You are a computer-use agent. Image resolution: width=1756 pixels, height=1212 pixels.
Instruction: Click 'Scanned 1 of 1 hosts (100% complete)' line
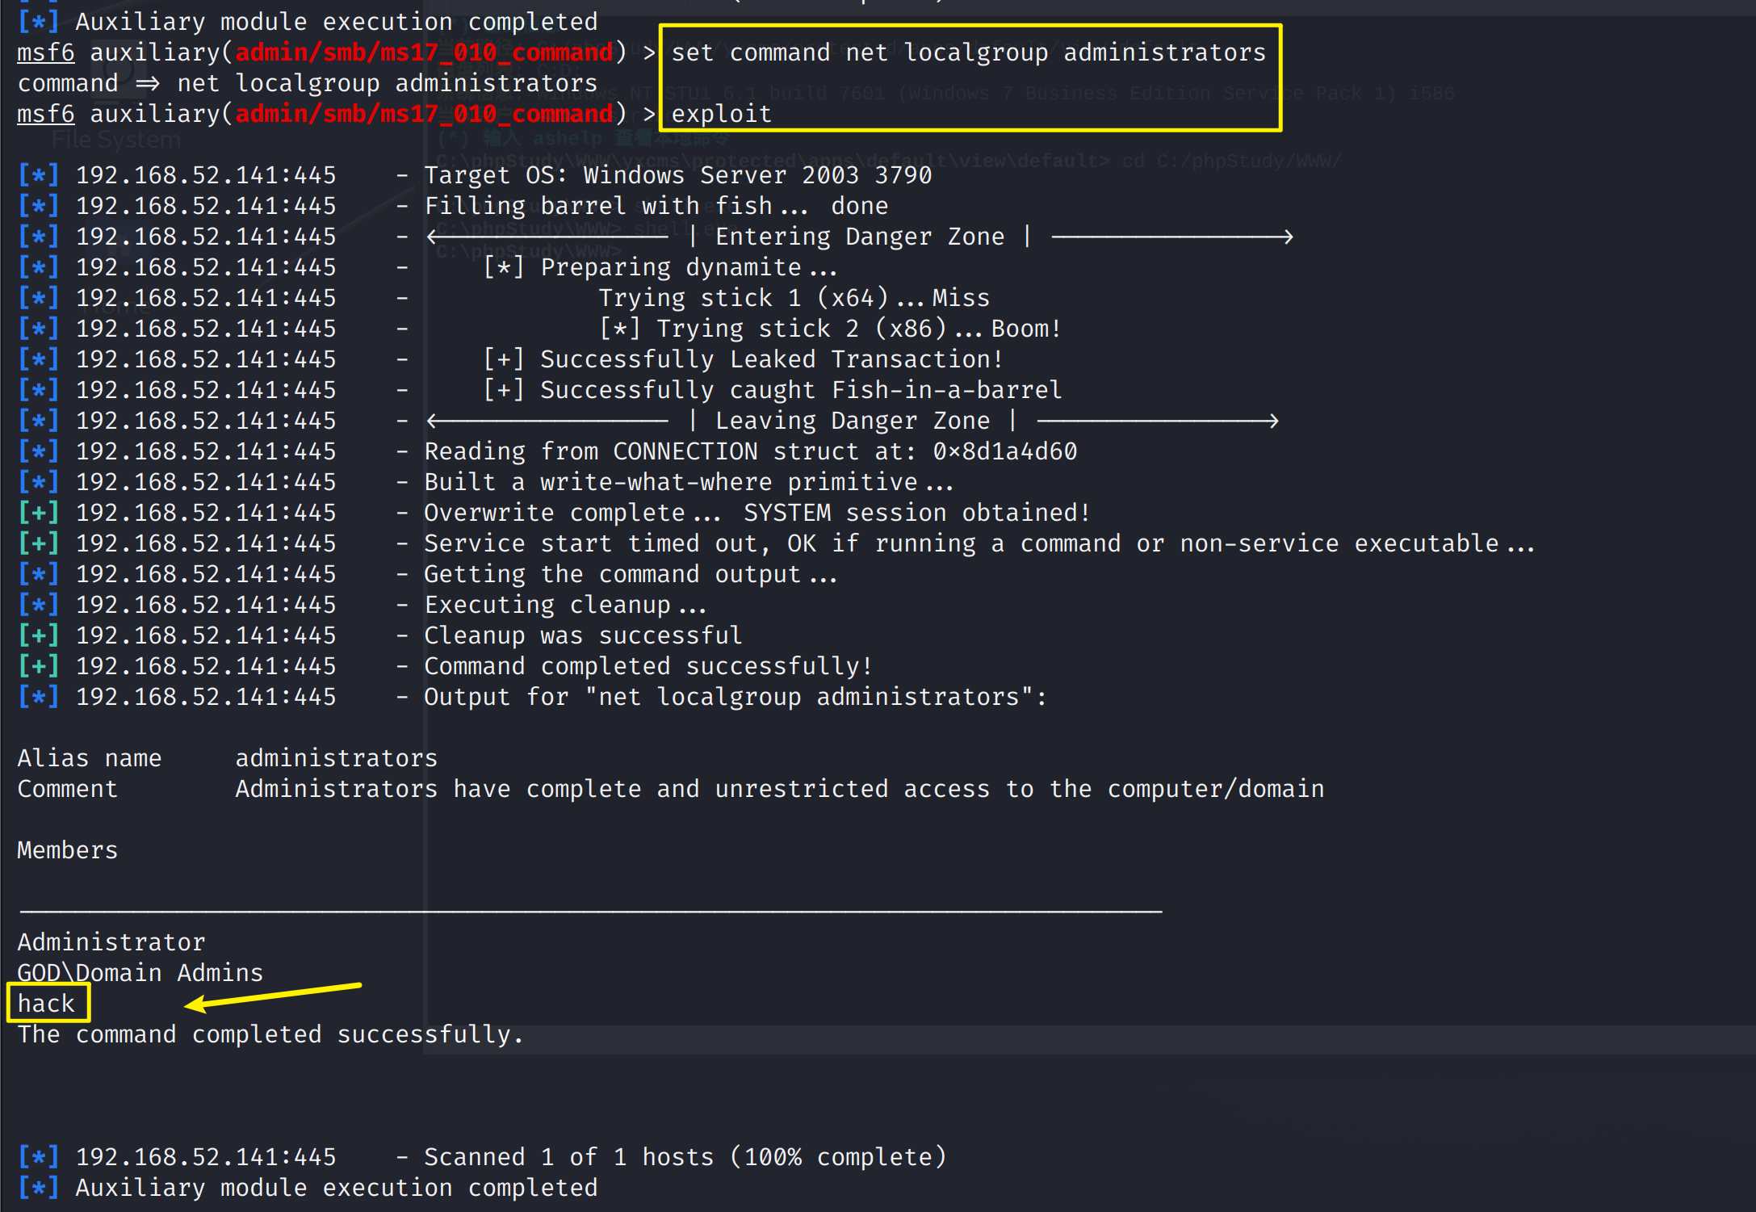(x=685, y=1157)
